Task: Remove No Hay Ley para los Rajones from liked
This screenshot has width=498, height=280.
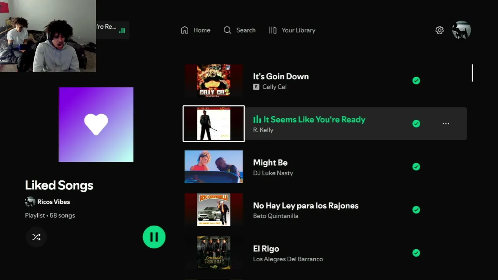Action: point(416,210)
